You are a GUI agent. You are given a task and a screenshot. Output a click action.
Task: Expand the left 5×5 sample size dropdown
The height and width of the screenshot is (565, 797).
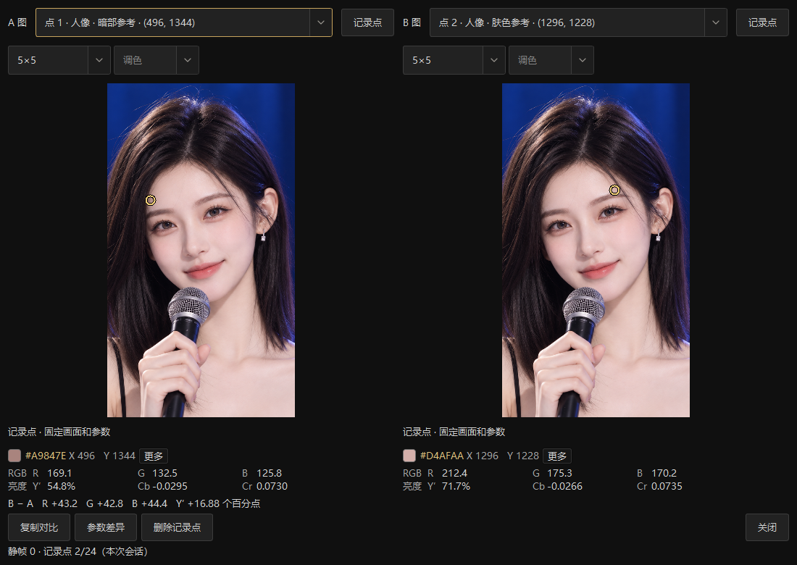click(x=59, y=60)
